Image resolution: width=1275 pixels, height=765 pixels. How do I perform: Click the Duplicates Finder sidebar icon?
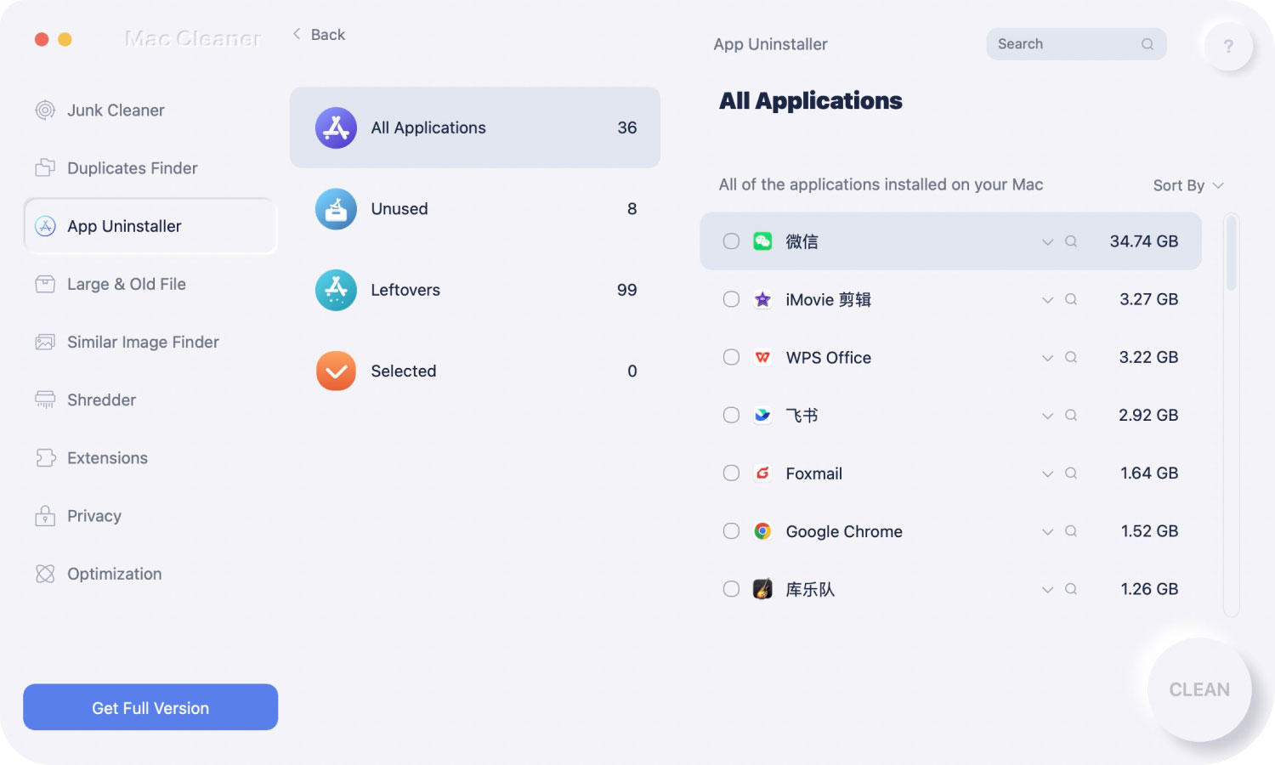click(x=45, y=168)
